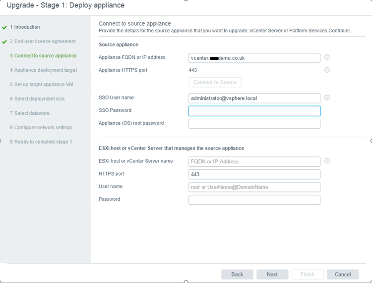372x283 pixels.
Task: Select step 3 Connect to source appliance
Action: 43,55
